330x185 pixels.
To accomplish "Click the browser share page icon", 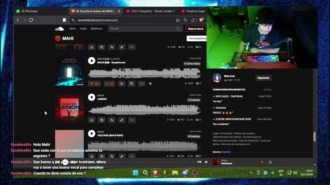I will (193, 20).
